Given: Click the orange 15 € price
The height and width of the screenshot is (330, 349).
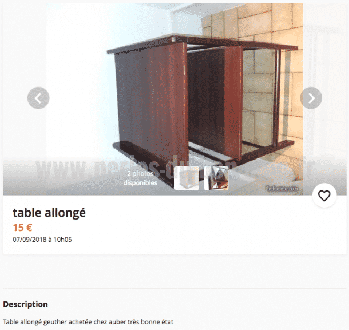Looking at the screenshot, I should point(22,228).
